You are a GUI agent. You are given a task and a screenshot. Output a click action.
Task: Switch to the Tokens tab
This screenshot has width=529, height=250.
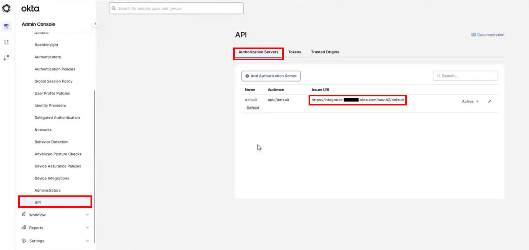pyautogui.click(x=294, y=52)
